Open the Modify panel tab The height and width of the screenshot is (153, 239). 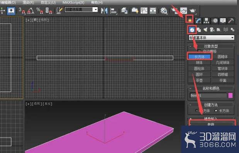pos(198,20)
